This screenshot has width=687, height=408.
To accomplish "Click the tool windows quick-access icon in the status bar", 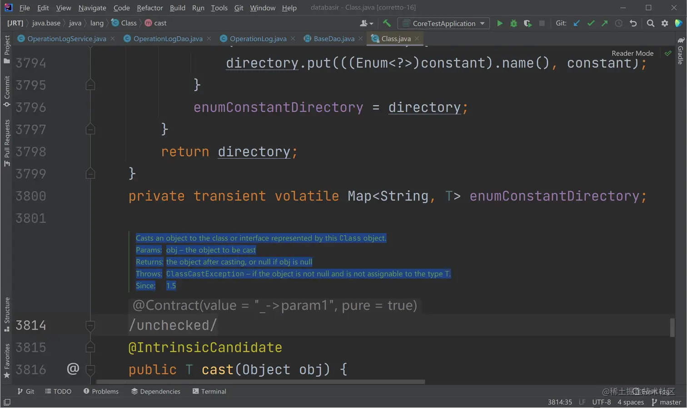I will coord(7,402).
